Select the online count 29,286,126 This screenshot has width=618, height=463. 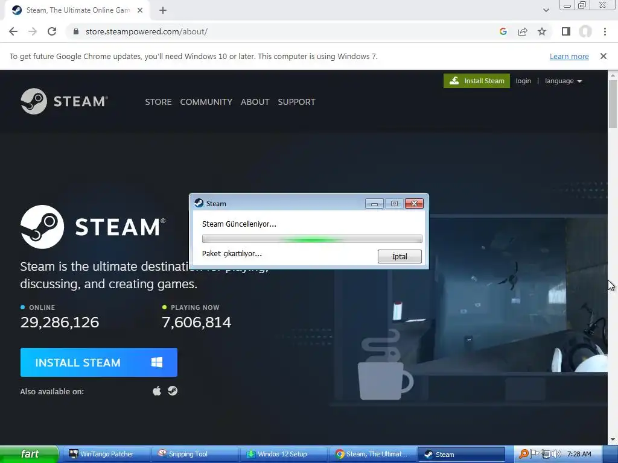coord(60,323)
